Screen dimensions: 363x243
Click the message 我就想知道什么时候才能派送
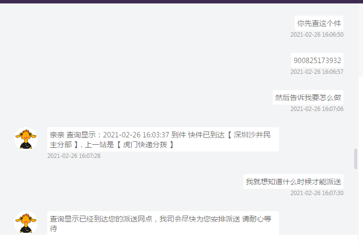[293, 181]
